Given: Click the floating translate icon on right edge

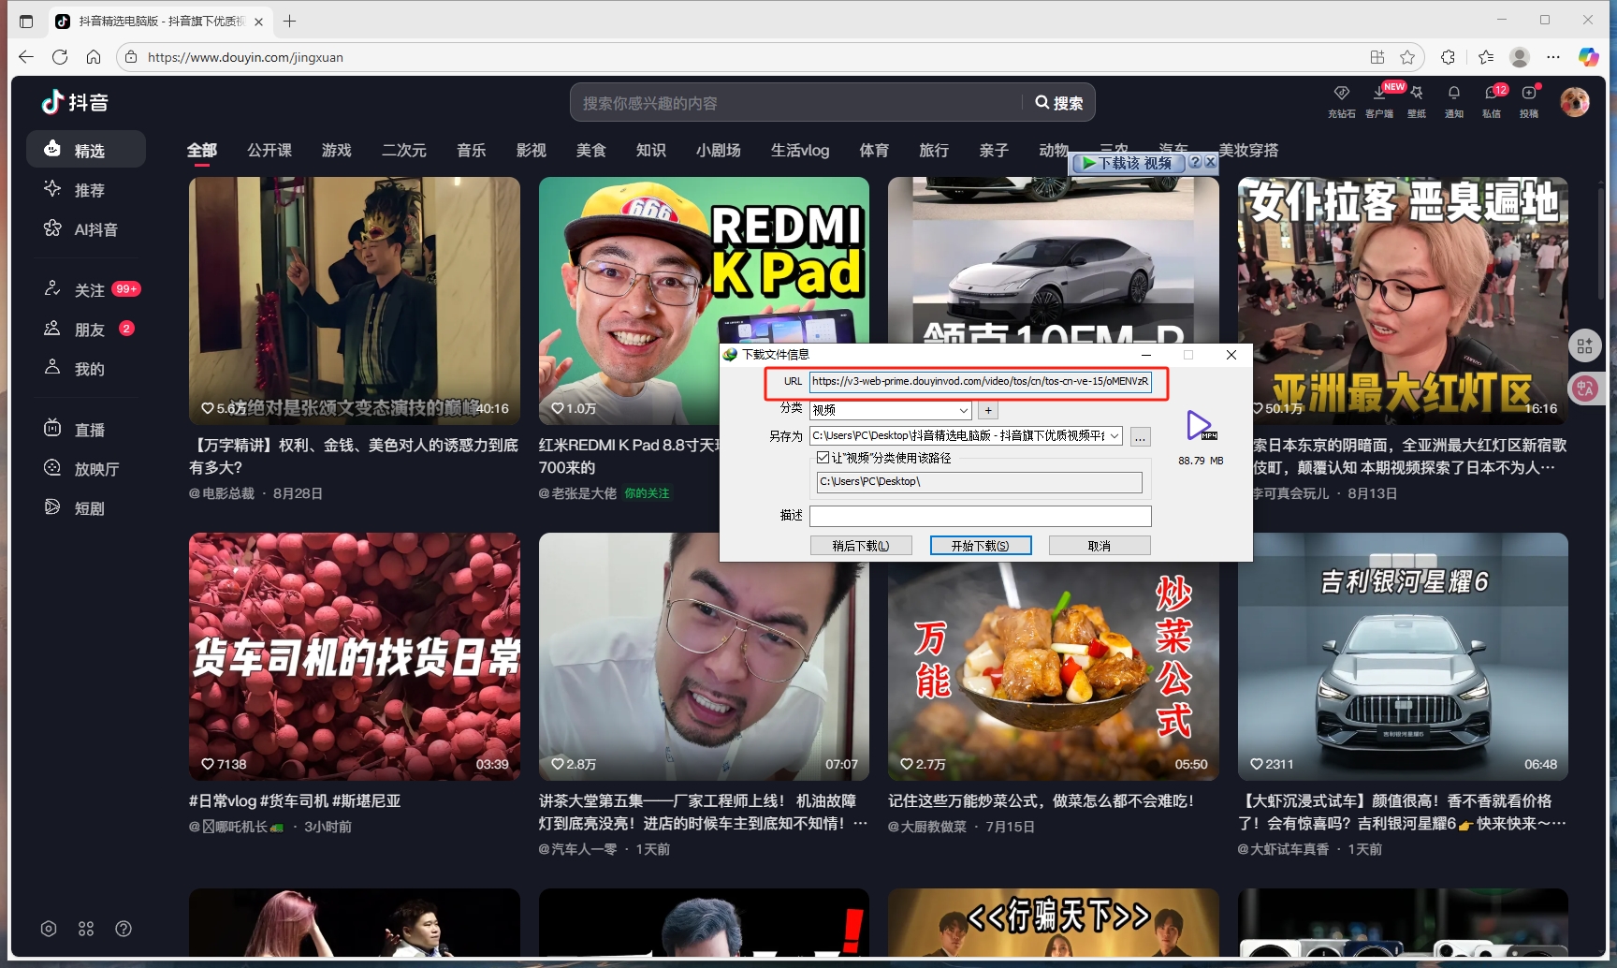Looking at the screenshot, I should 1585,389.
